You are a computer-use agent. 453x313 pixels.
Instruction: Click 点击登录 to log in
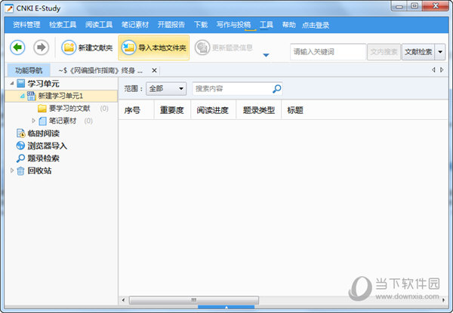(x=316, y=25)
